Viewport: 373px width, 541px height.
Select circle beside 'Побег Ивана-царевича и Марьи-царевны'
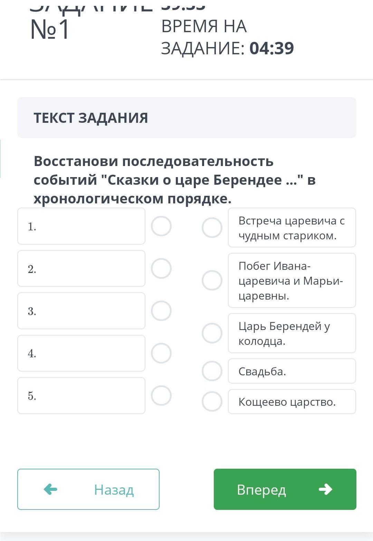pos(212,280)
